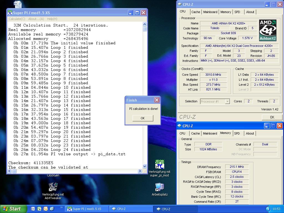Switch to Cache tab in upper CPU-Z

196,12
